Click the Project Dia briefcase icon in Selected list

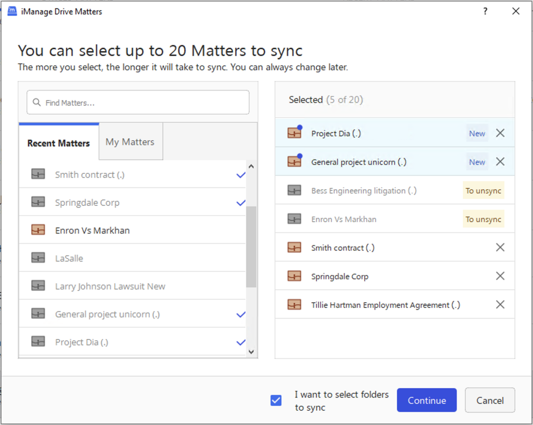point(294,133)
